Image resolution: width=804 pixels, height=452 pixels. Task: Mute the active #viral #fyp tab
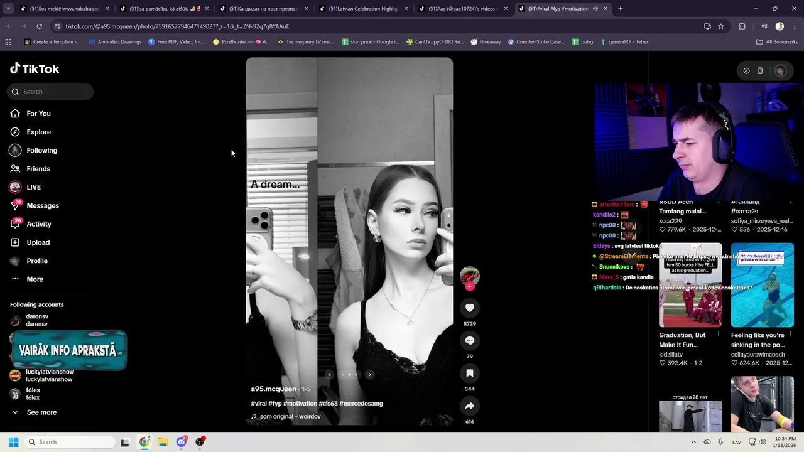pos(595,9)
